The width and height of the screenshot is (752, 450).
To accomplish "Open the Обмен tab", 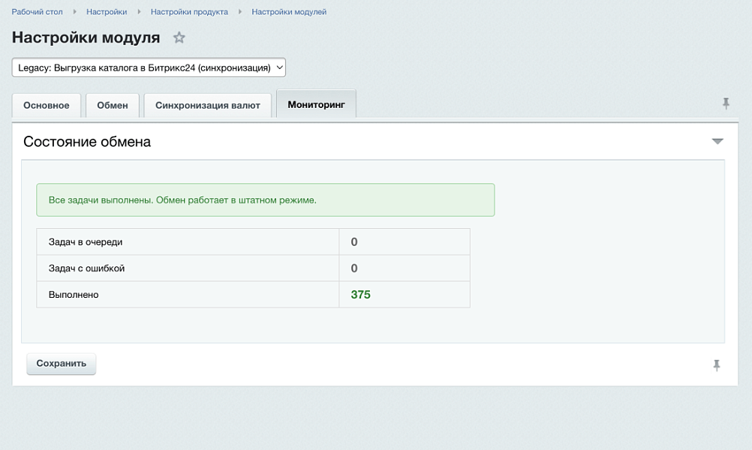I will 113,105.
